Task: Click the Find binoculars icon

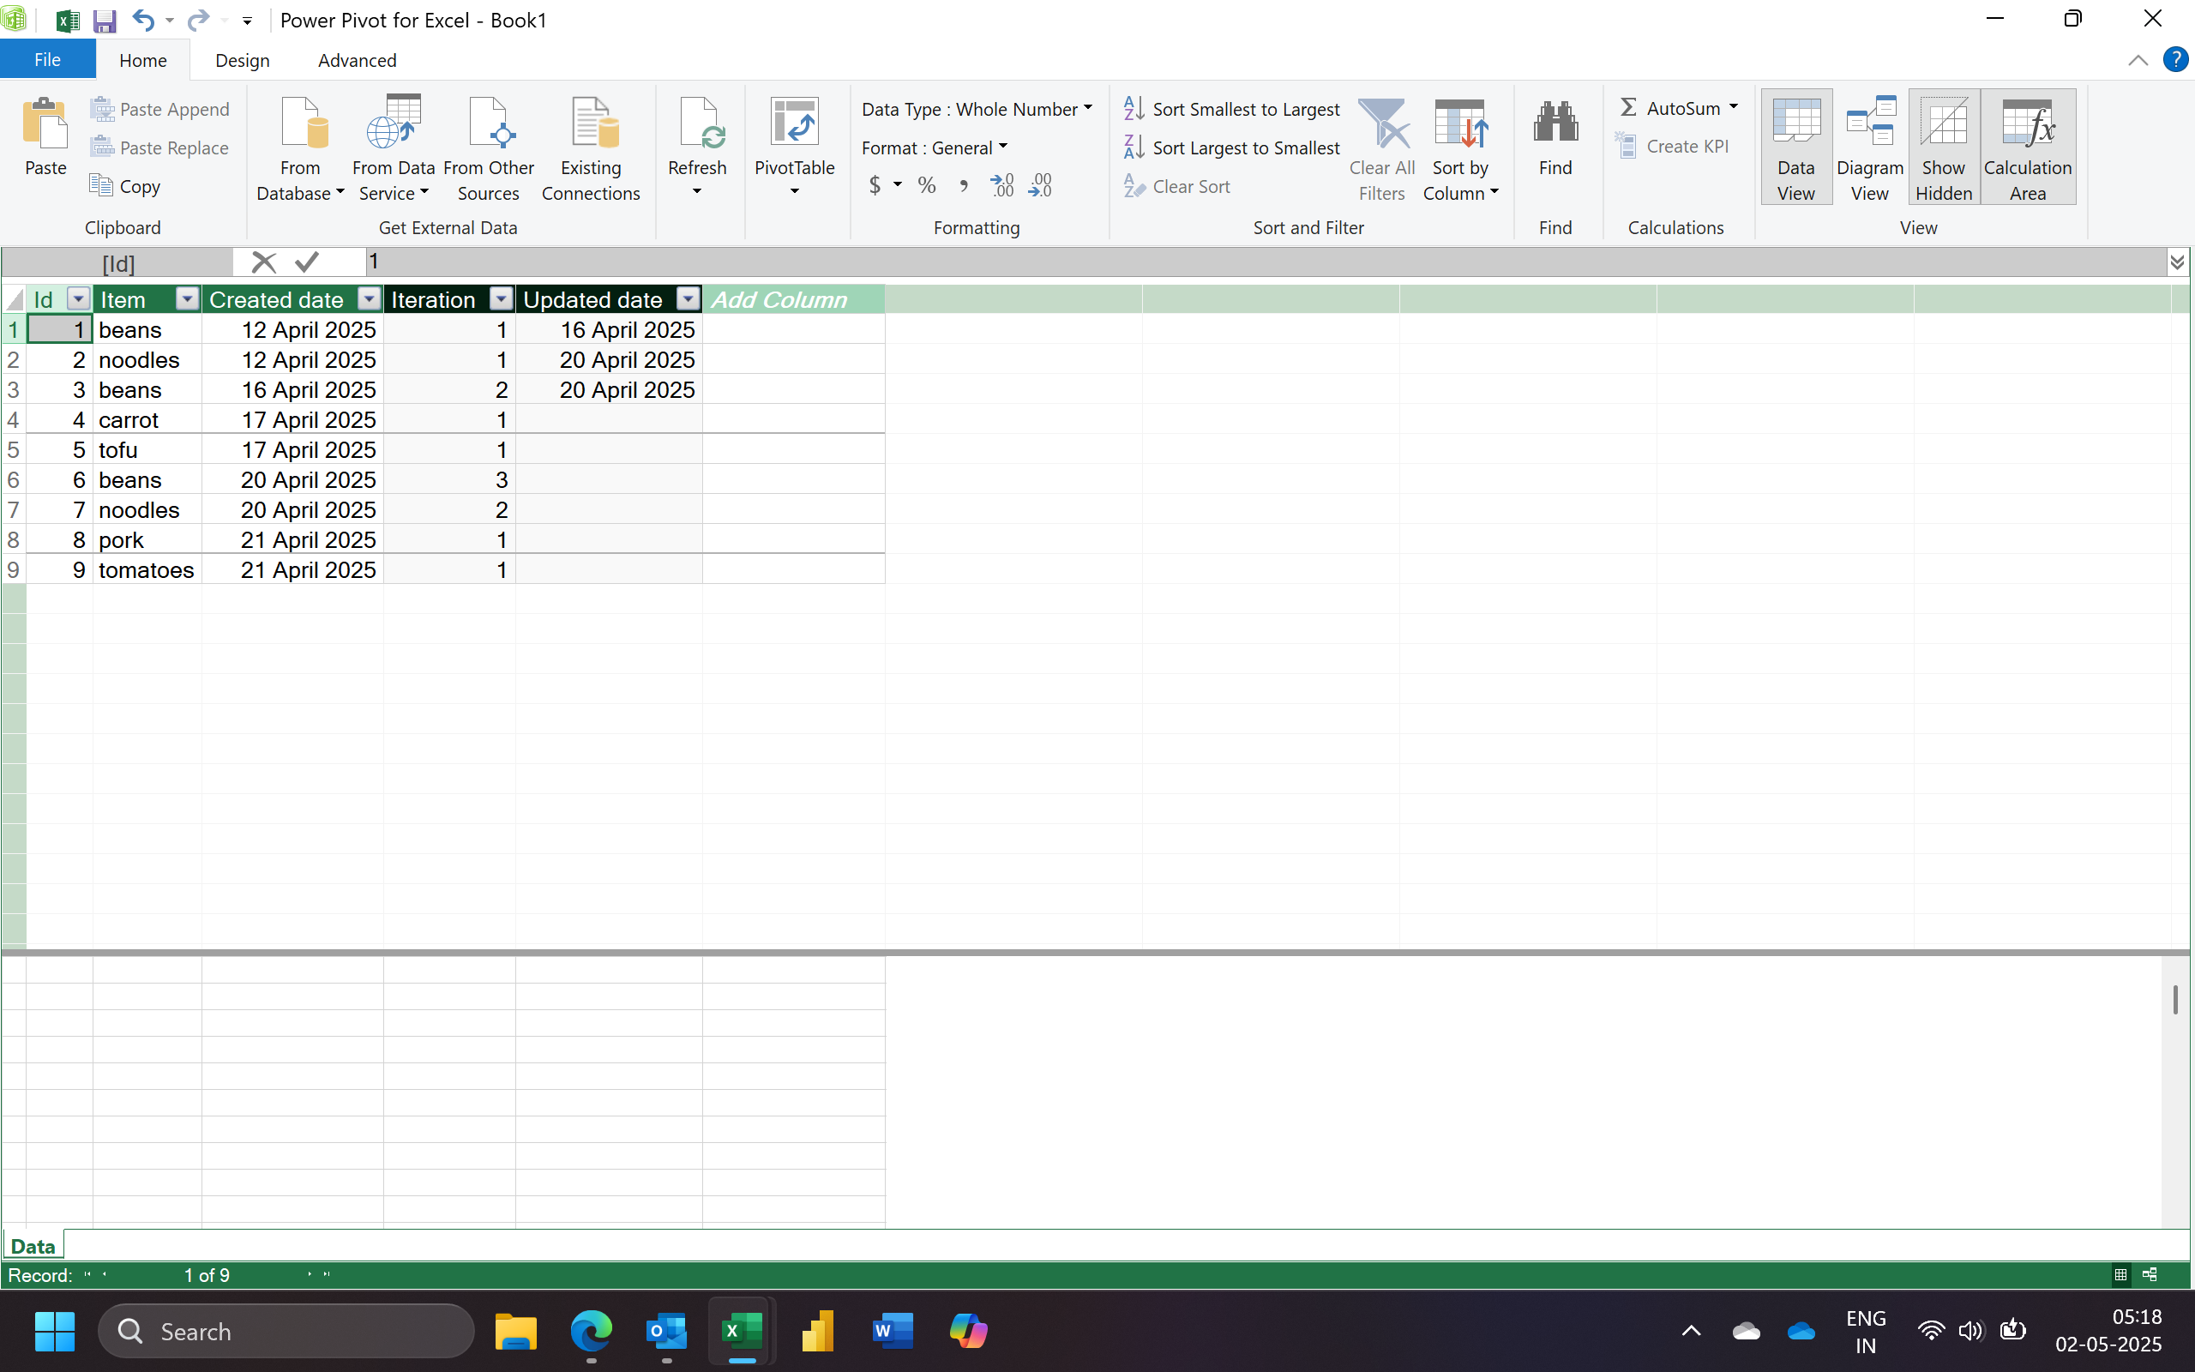Action: (1555, 123)
